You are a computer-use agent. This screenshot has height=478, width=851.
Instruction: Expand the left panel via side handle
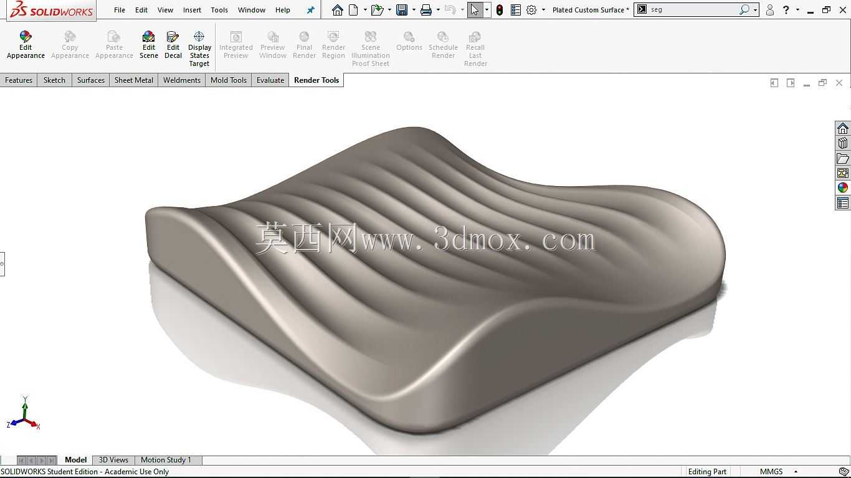coord(2,264)
